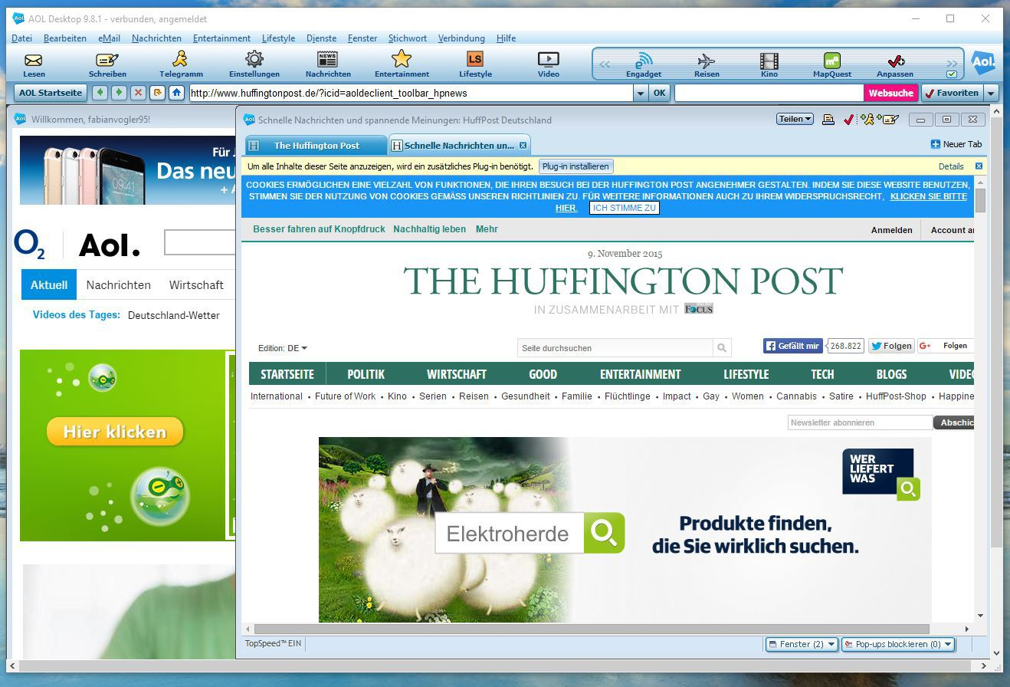The width and height of the screenshot is (1010, 687).
Task: Click the Details link in plug-in bar
Action: coord(951,166)
